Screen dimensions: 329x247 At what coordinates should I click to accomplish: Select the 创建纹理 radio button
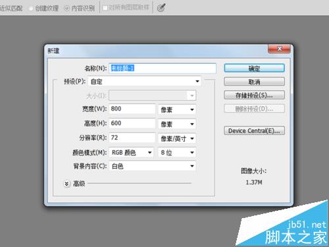(x=31, y=9)
